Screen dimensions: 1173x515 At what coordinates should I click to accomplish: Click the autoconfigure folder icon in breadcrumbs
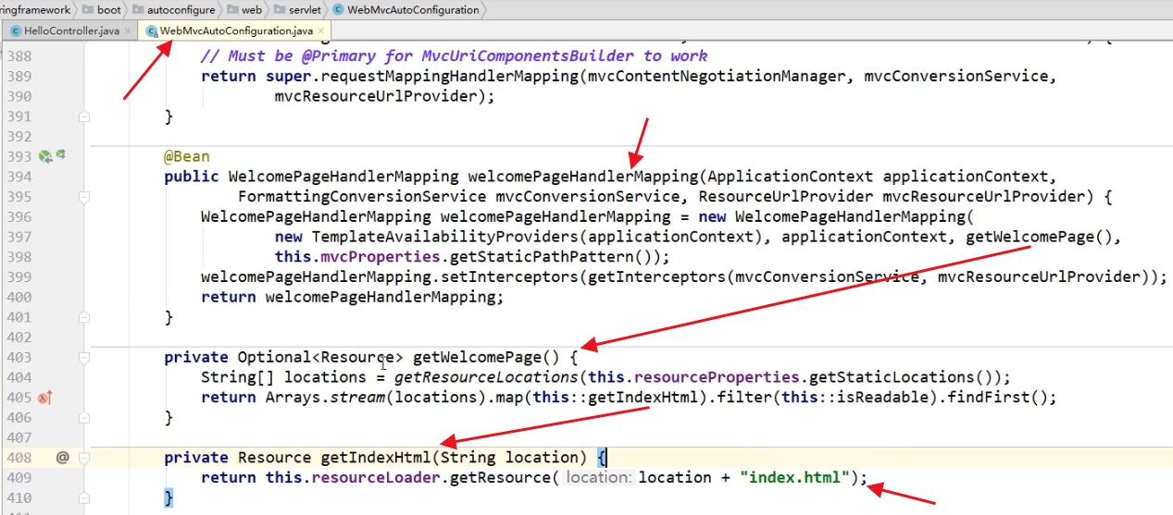point(139,10)
